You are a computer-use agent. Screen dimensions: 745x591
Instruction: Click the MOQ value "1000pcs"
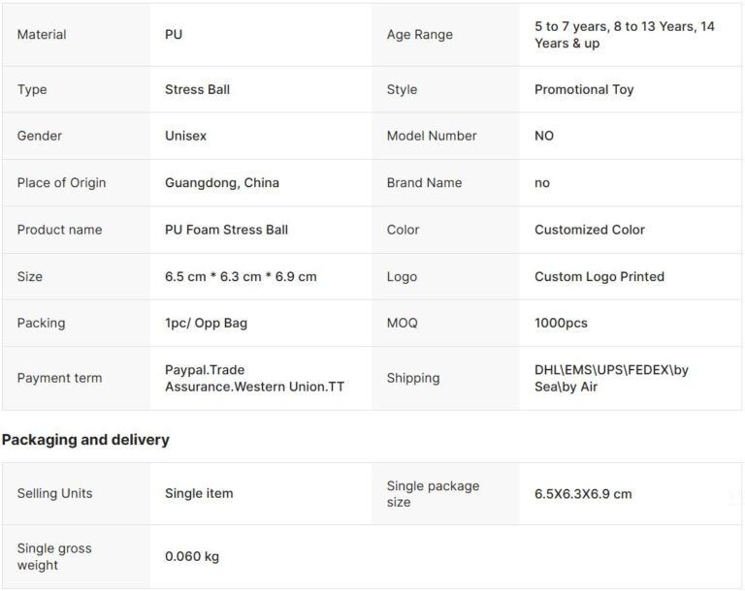561,323
